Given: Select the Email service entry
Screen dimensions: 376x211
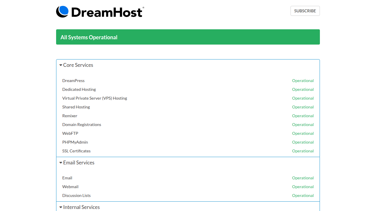Looking at the screenshot, I should (67, 178).
